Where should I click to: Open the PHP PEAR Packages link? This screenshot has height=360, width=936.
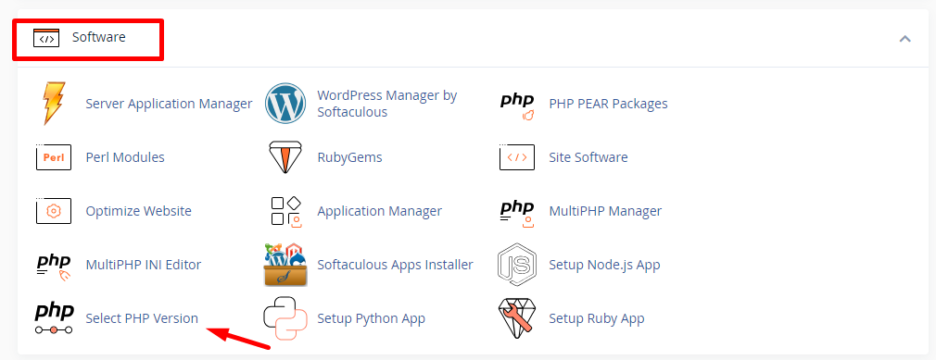[x=608, y=104]
